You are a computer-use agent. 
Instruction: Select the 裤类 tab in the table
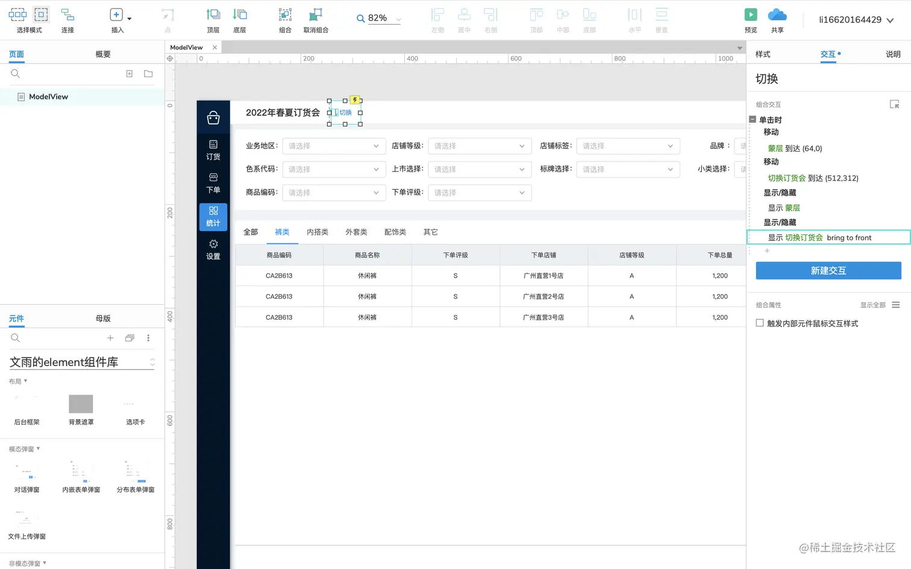click(x=282, y=232)
